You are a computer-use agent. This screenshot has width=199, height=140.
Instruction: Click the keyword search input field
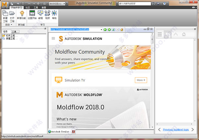[x=135, y=4]
